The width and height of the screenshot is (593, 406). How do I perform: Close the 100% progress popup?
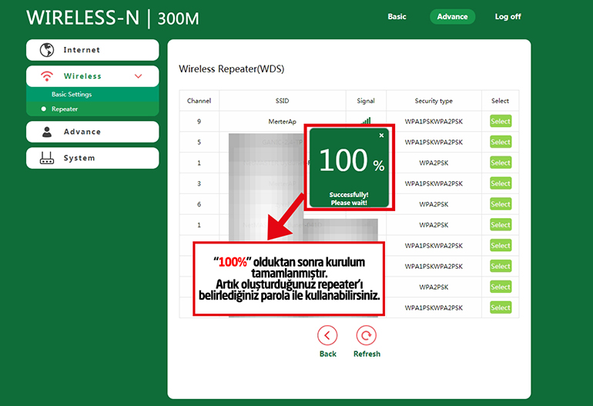(381, 135)
